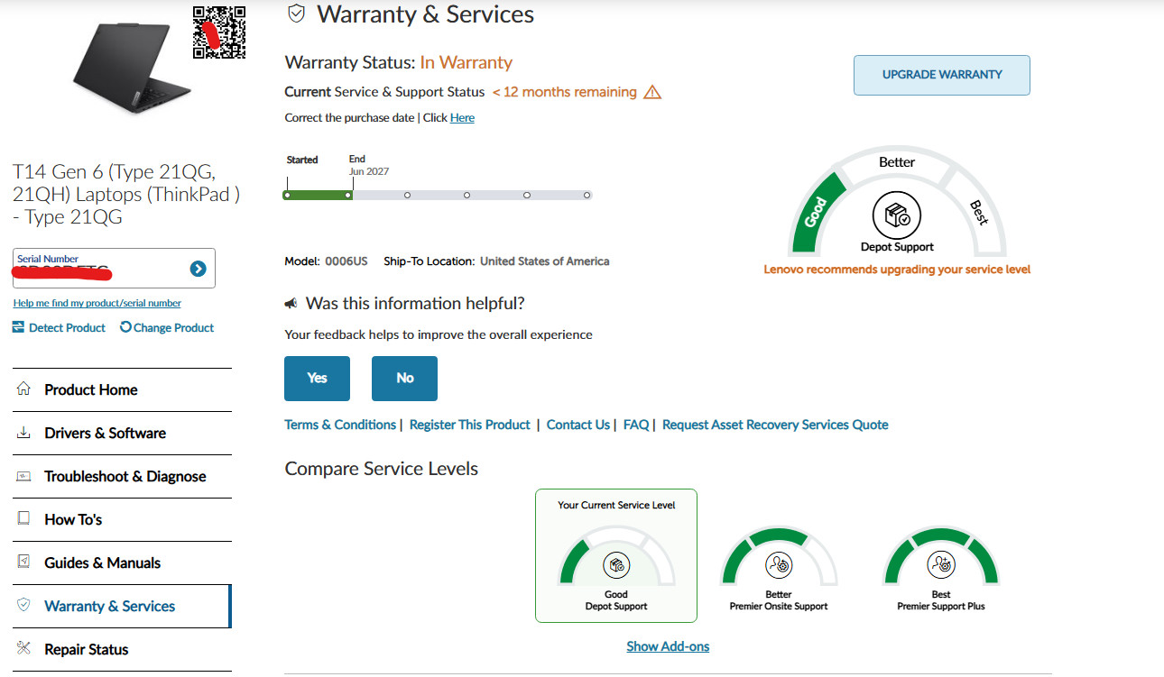Click the Change Product refresh icon
Screen dimensions: 1164x677
point(125,327)
